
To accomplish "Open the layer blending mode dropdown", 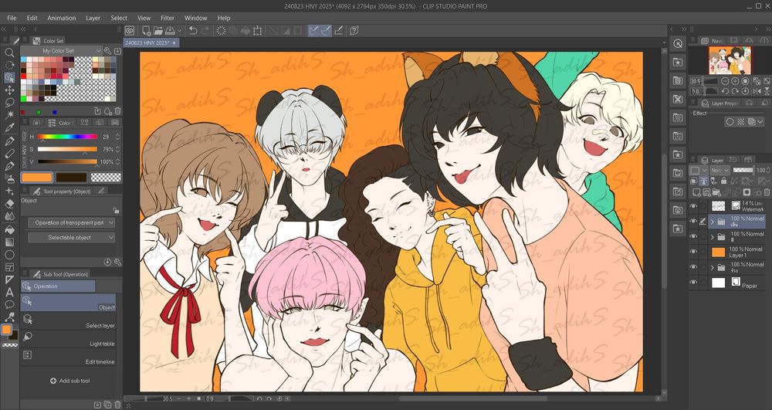I will coord(719,170).
